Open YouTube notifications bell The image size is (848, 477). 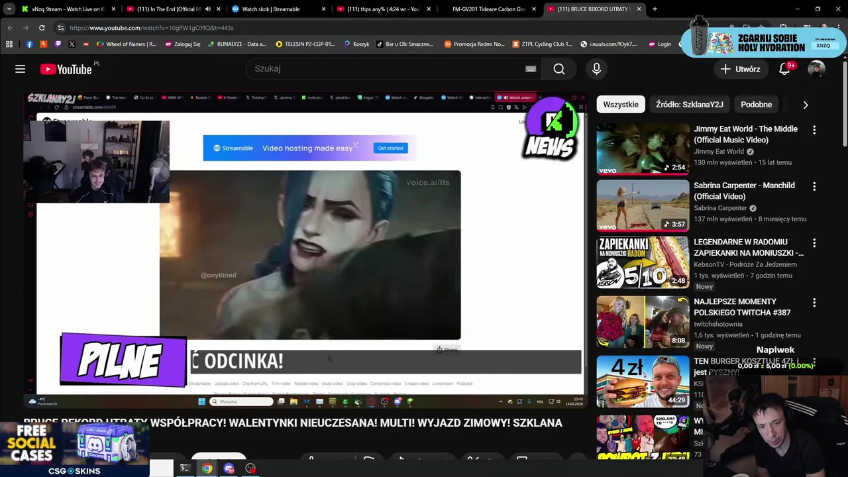click(x=786, y=69)
